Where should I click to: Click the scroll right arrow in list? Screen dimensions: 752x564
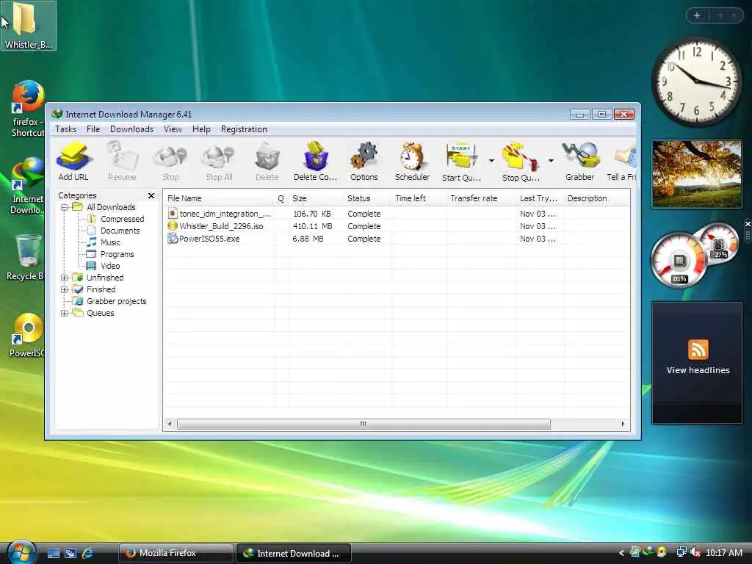(623, 424)
